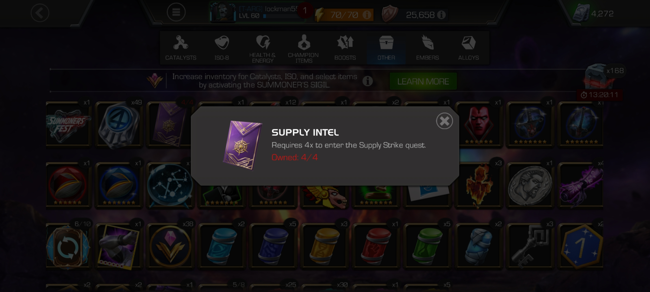650x292 pixels.
Task: Close the Supply Intel popup
Action: pos(444,121)
